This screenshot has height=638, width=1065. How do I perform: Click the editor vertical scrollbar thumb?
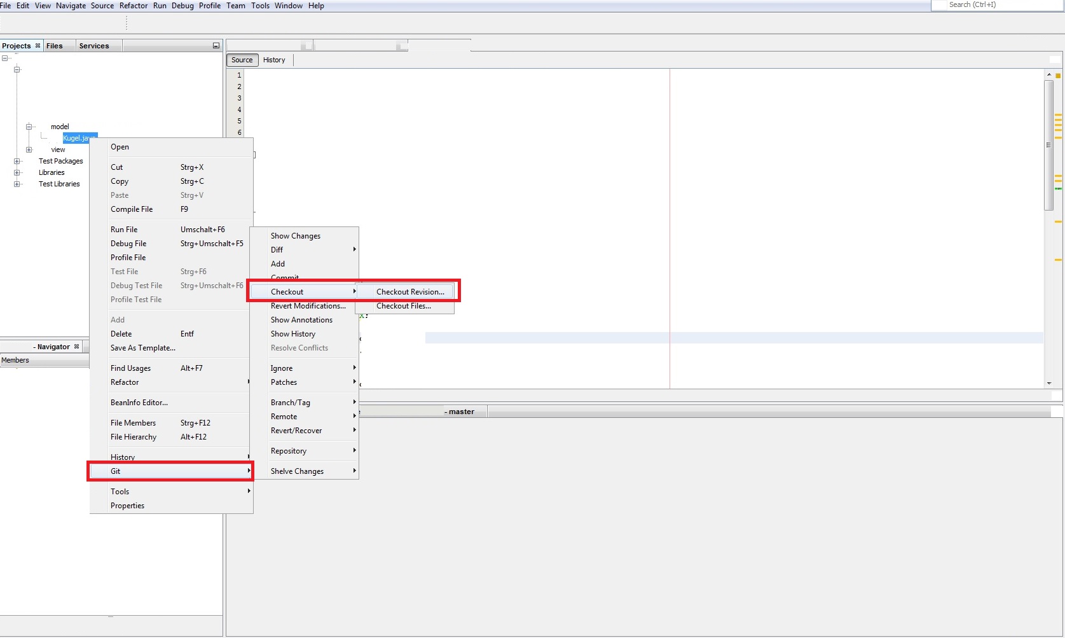pos(1049,145)
